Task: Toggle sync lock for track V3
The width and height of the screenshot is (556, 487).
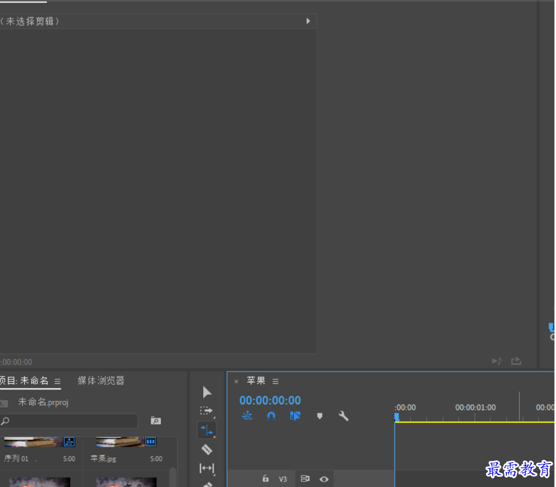Action: [x=305, y=479]
